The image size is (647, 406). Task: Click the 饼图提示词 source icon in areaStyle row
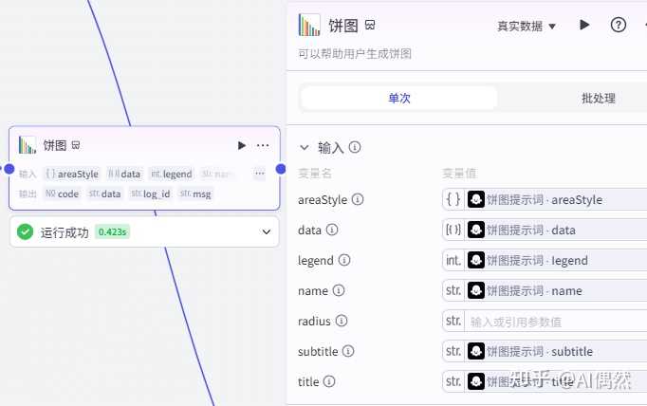point(475,200)
